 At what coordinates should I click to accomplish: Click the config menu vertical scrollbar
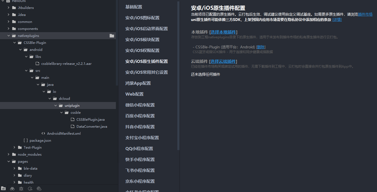[178, 75]
